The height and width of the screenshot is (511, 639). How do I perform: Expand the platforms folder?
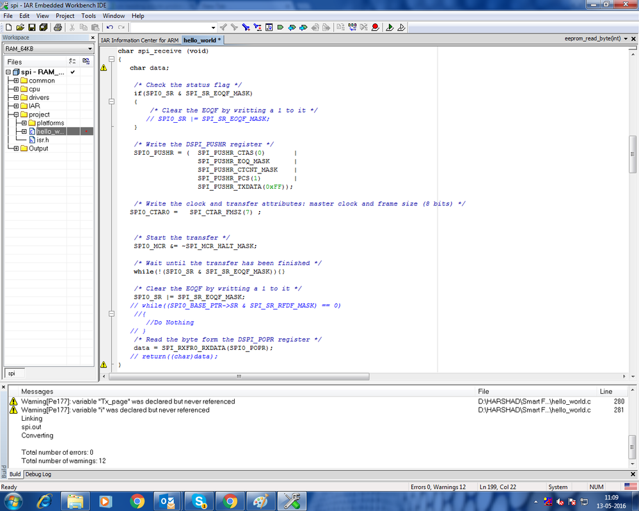coord(24,123)
